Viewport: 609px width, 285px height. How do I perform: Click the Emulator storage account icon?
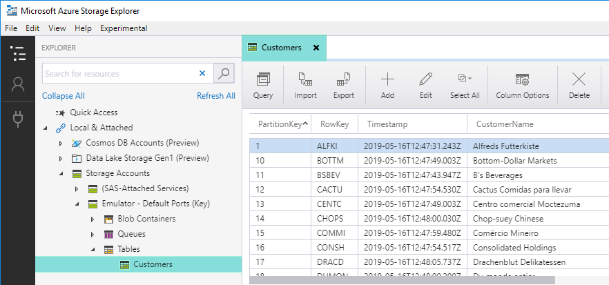point(93,204)
